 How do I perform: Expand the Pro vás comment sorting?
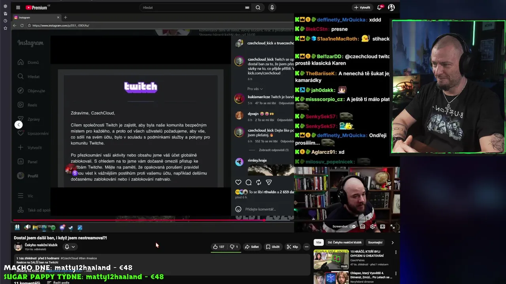(x=255, y=89)
